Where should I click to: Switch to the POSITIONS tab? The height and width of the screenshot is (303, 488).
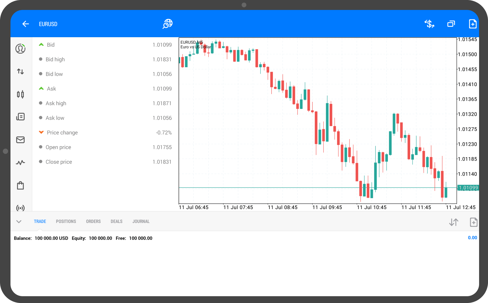66,221
